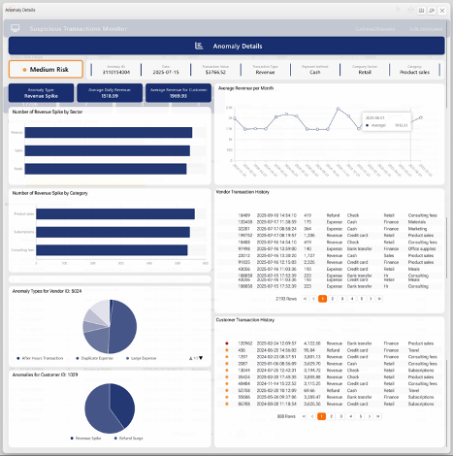Select customer transaction row 120962
Screen dimensions: 453x456
pos(329,343)
